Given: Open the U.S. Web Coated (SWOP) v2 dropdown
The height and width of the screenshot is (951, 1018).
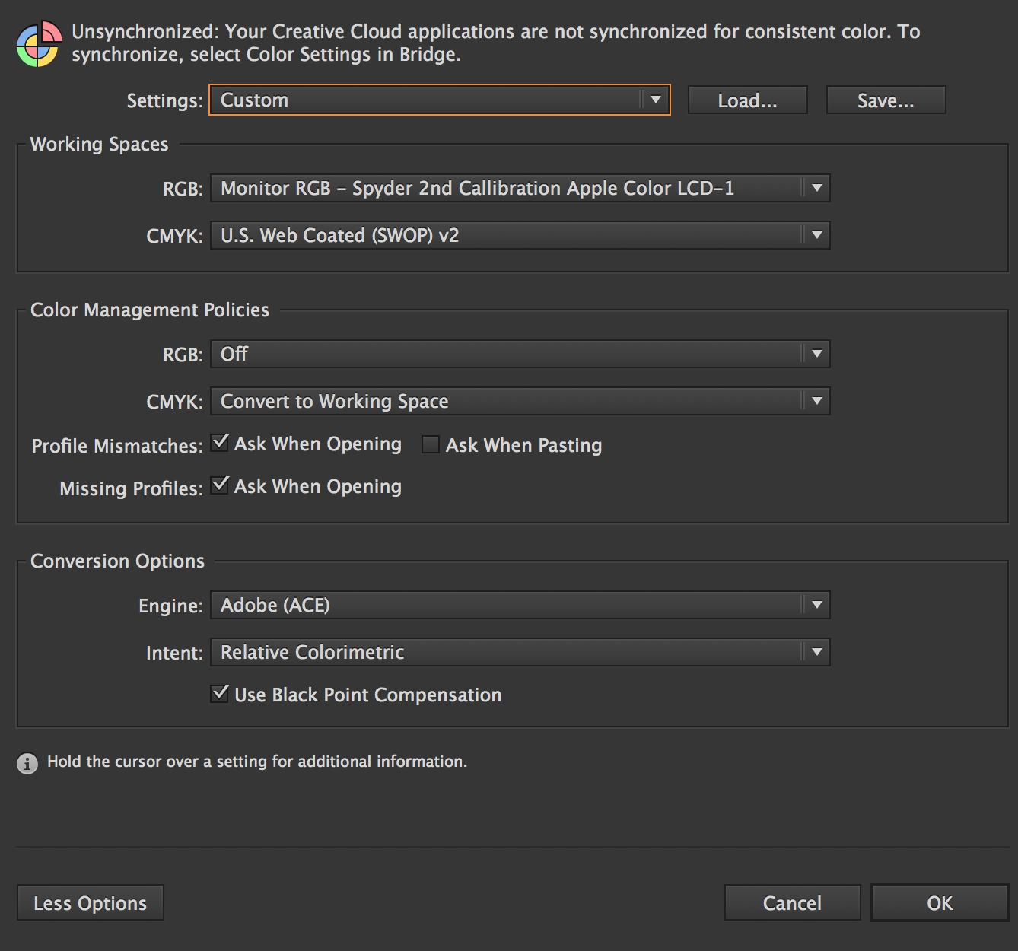Looking at the screenshot, I should point(520,235).
